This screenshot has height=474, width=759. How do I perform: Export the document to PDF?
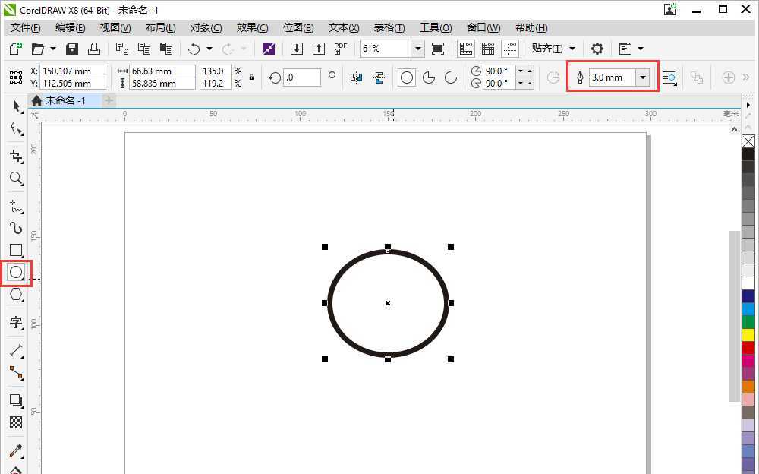[x=340, y=48]
